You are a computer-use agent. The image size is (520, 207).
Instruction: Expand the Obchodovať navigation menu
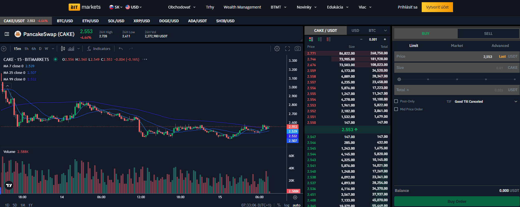(182, 7)
